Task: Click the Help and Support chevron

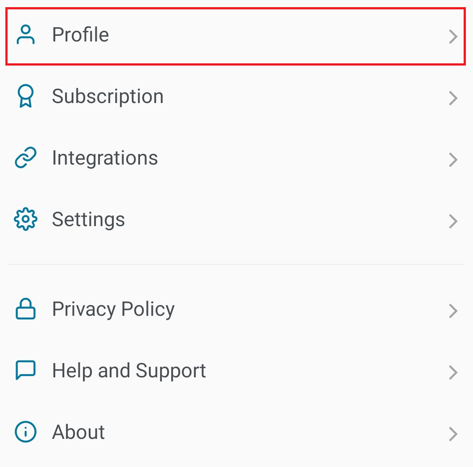Action: [x=453, y=372]
